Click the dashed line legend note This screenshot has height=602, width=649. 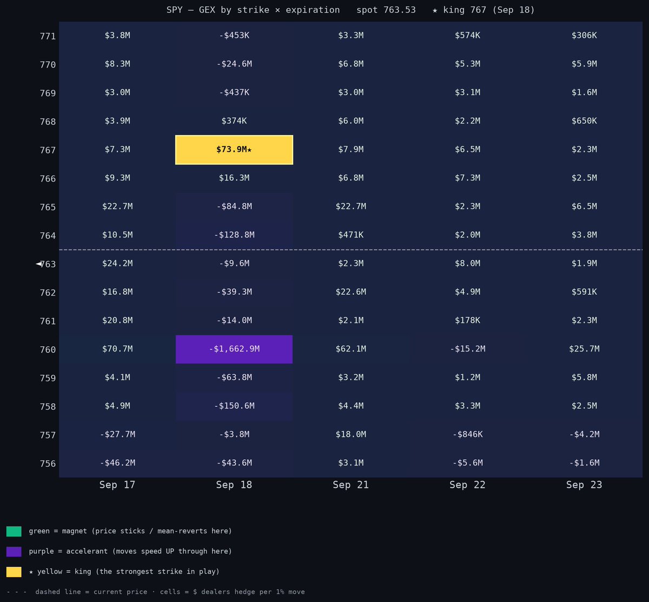156,592
